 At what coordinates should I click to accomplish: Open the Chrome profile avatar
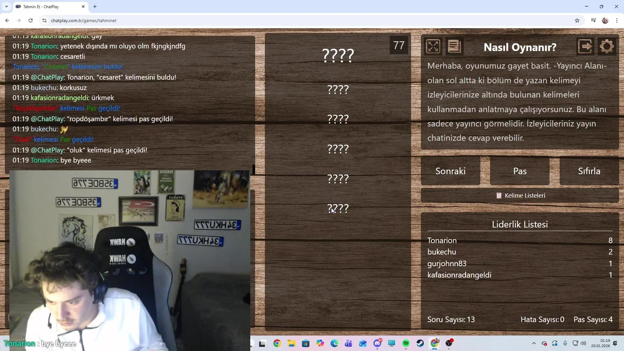605,20
